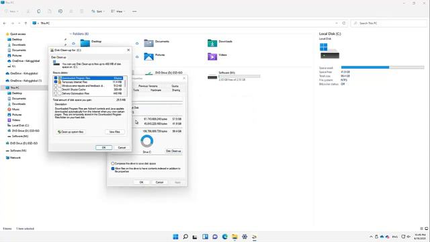Open the See more (three dots) menu
This screenshot has height=242, width=430.
tap(134, 11)
